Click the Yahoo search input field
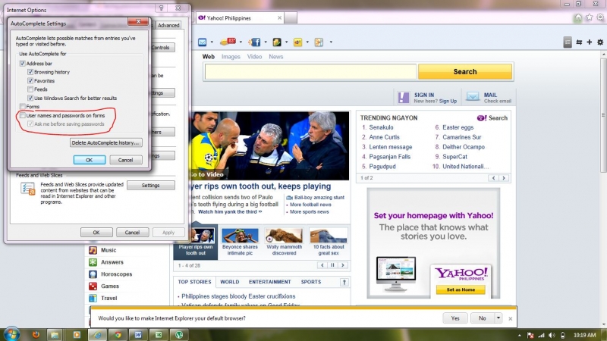The image size is (607, 341). pyautogui.click(x=310, y=72)
